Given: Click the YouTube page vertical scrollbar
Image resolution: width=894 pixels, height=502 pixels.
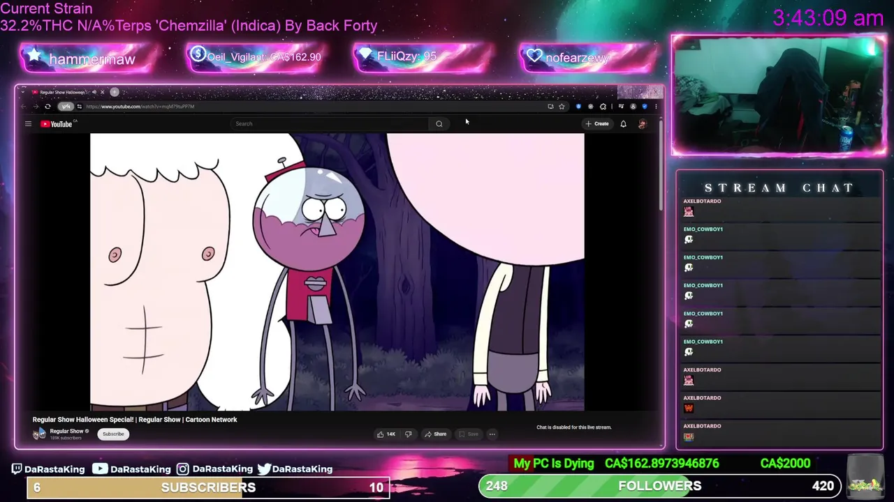Looking at the screenshot, I should tap(661, 167).
